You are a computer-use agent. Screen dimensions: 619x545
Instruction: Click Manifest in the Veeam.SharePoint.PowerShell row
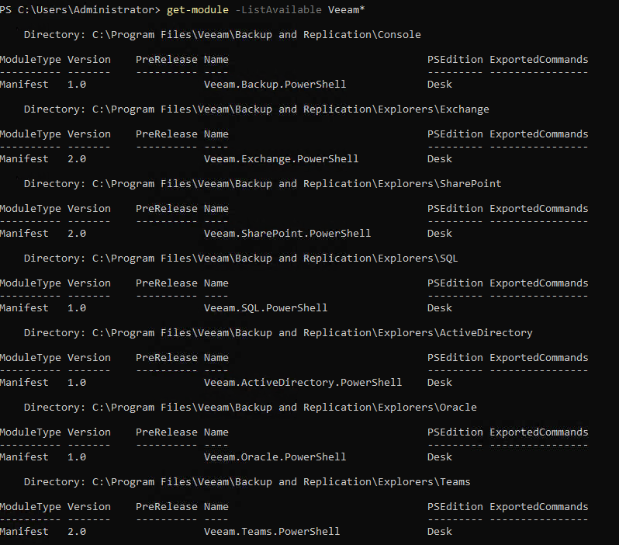[x=24, y=234]
